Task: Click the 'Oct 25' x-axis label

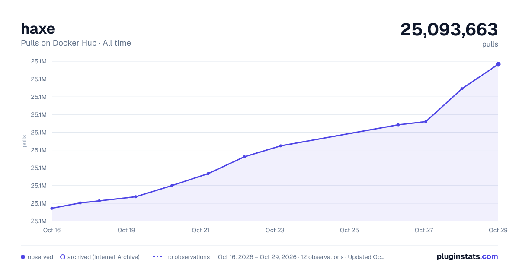Action: pyautogui.click(x=349, y=230)
